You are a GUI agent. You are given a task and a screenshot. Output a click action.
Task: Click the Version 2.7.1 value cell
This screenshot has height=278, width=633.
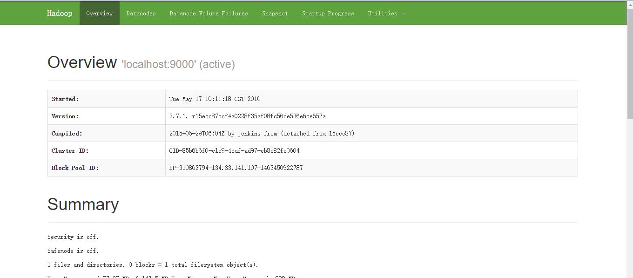tap(247, 116)
